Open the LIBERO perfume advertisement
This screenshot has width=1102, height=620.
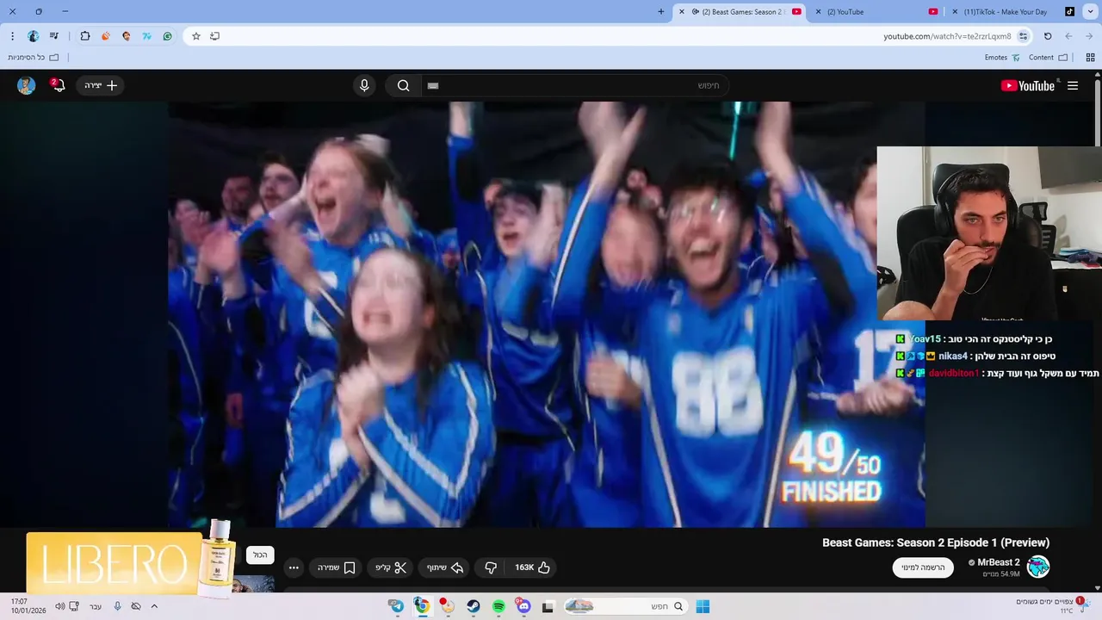pos(131,560)
